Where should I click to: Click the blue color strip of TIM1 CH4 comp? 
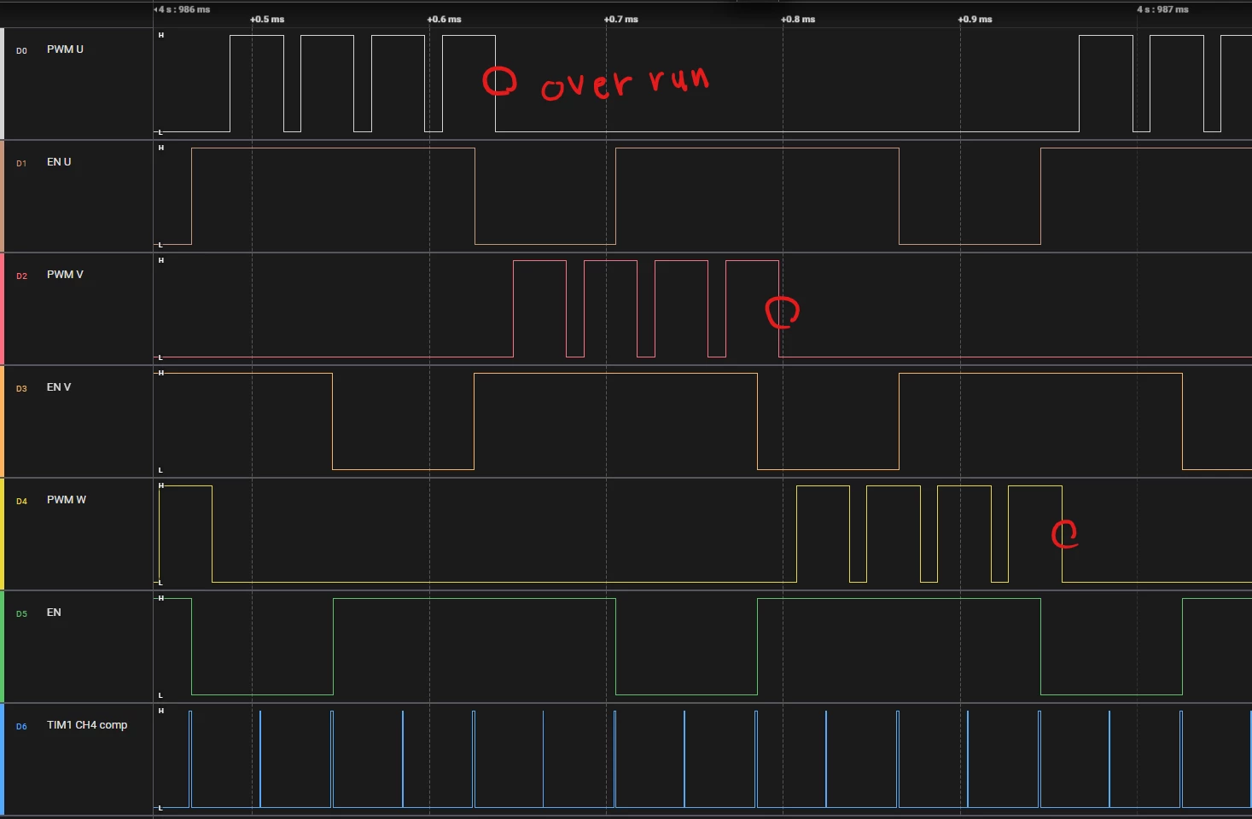coord(2,759)
